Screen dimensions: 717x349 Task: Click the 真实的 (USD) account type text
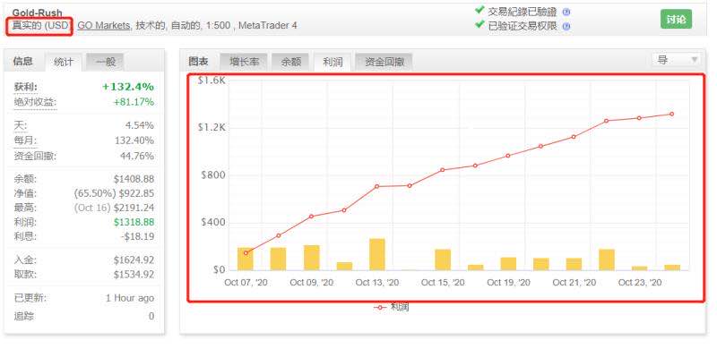pyautogui.click(x=40, y=26)
